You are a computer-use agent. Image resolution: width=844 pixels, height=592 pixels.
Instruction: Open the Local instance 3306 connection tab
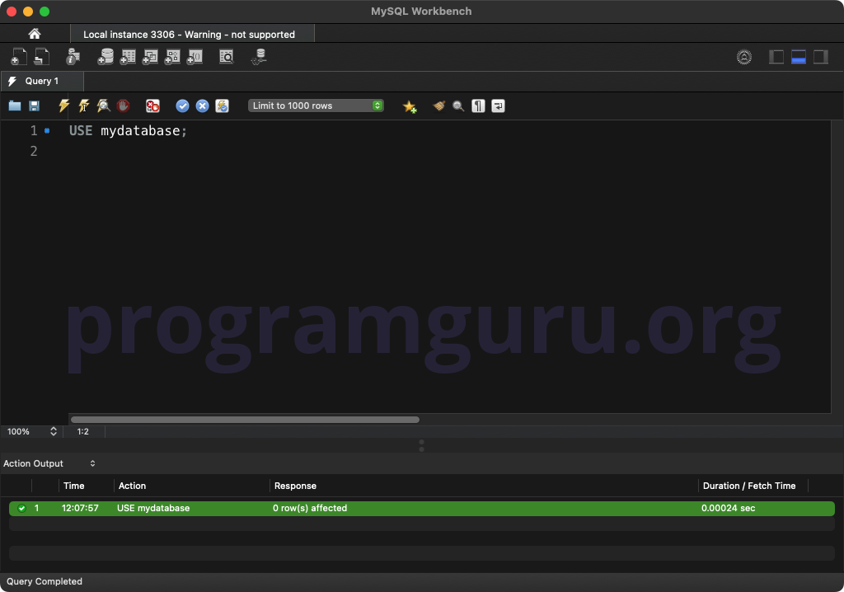[189, 34]
